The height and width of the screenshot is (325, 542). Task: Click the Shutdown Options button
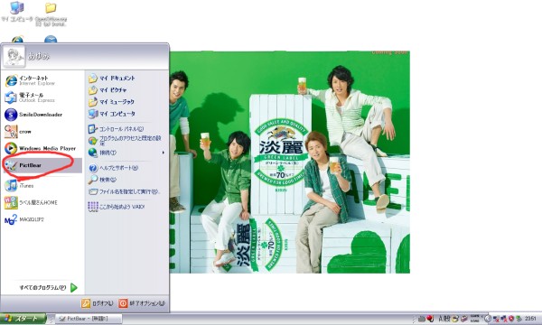[142, 303]
